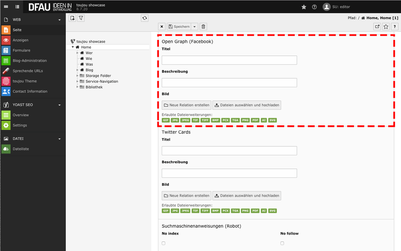Select the Blog page in tree
The height and width of the screenshot is (251, 401).
(x=89, y=70)
